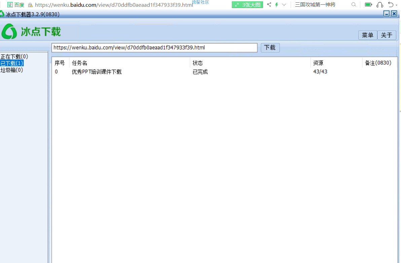The height and width of the screenshot is (263, 401).
Task: Click the 冰点下载器3.2.9(0830) title text
Action: [x=33, y=14]
